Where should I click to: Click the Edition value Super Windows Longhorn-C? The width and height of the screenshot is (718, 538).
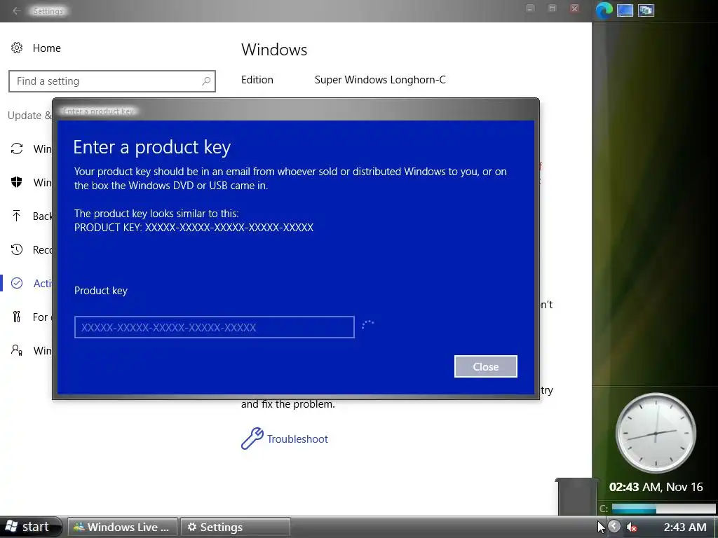point(380,80)
